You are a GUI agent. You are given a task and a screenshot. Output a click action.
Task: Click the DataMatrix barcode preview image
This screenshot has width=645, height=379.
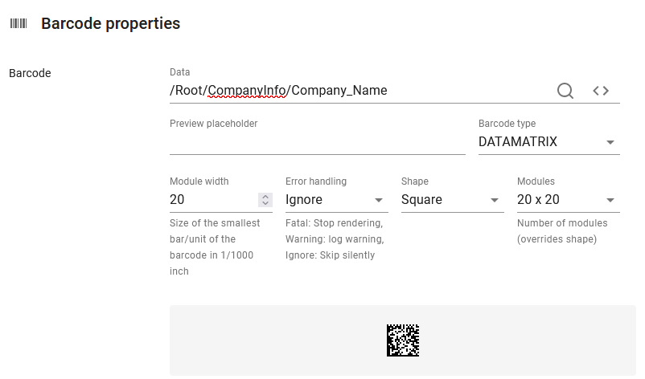point(403,340)
